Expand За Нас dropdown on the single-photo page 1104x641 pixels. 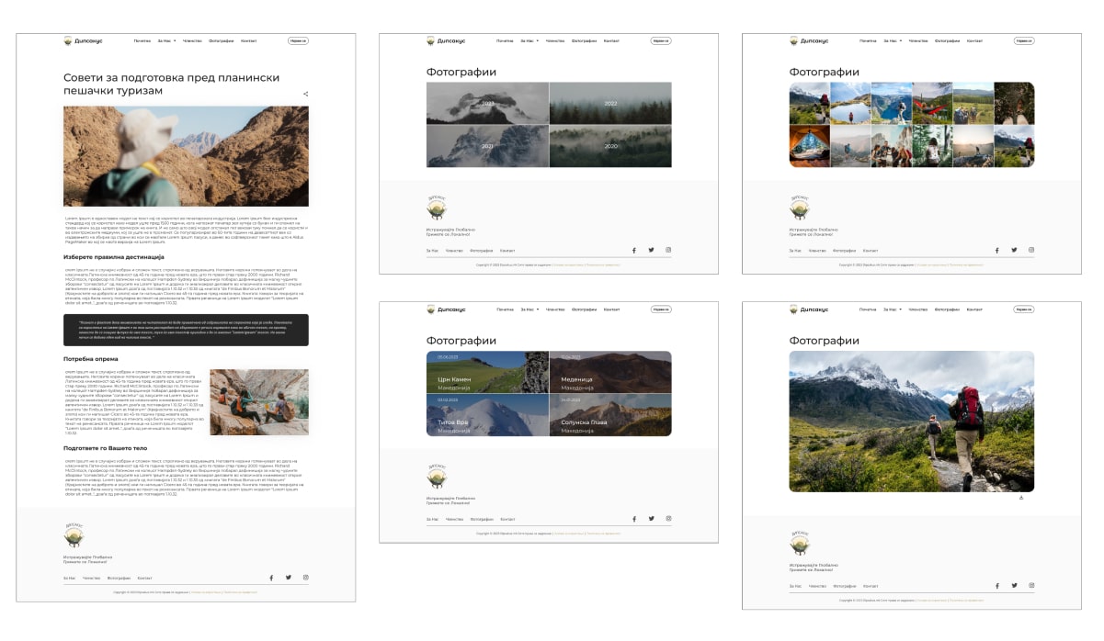893,309
